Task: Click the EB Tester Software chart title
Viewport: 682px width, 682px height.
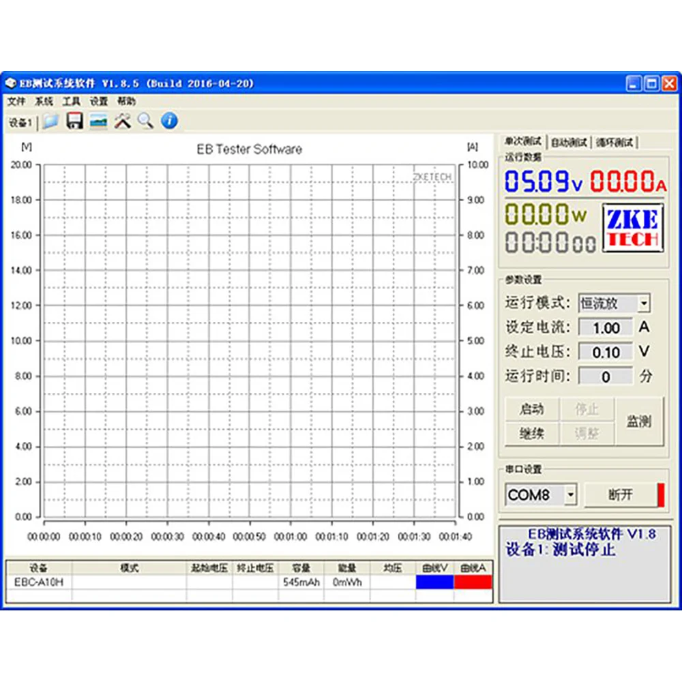Action: pyautogui.click(x=249, y=149)
